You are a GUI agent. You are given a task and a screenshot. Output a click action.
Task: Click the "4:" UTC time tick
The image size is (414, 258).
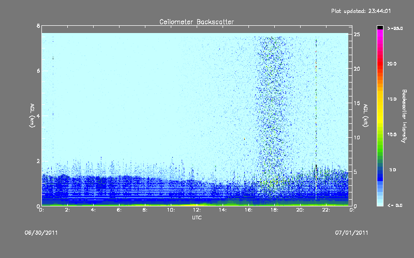(93, 210)
